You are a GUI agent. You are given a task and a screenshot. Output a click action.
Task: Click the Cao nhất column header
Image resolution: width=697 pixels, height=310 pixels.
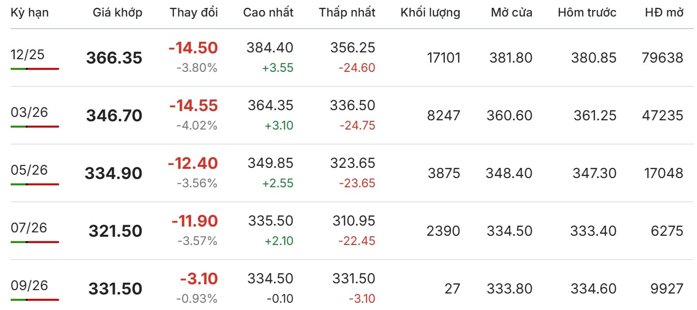268,13
